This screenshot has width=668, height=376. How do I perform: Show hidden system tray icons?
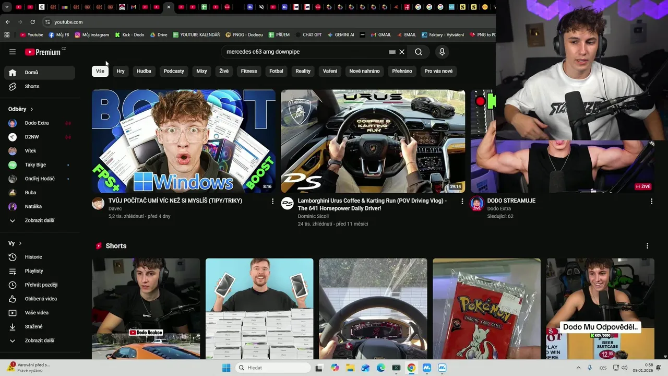(578, 368)
